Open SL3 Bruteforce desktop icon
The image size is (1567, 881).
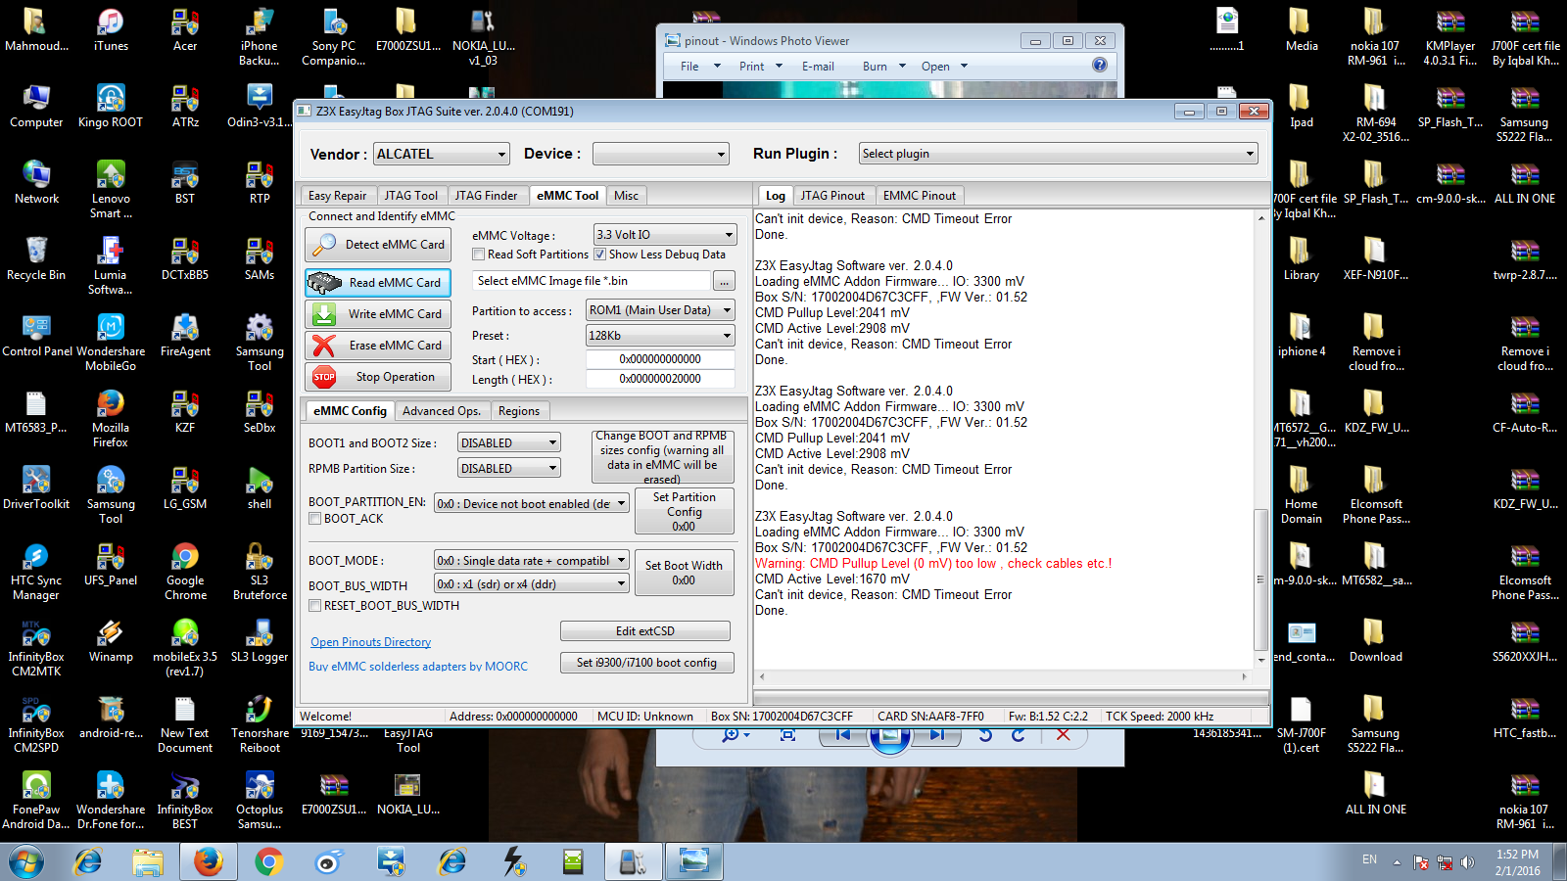coord(260,572)
